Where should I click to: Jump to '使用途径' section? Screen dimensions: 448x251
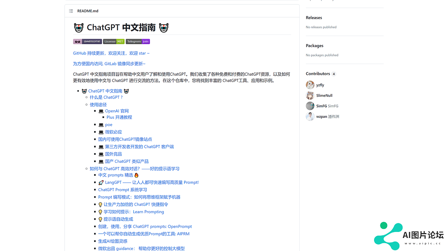coord(98,105)
